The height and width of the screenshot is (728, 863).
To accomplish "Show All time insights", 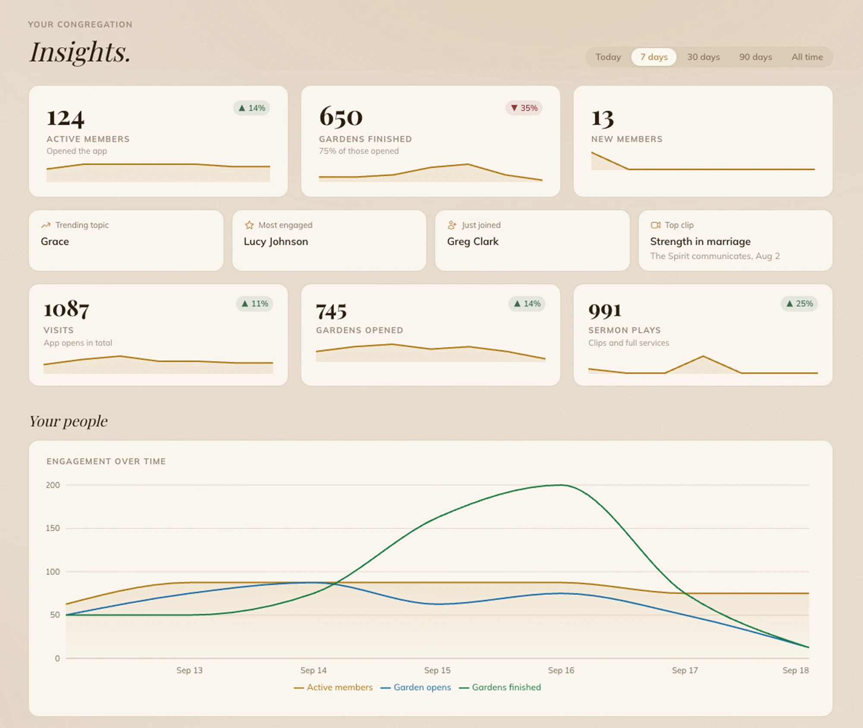I will [807, 57].
